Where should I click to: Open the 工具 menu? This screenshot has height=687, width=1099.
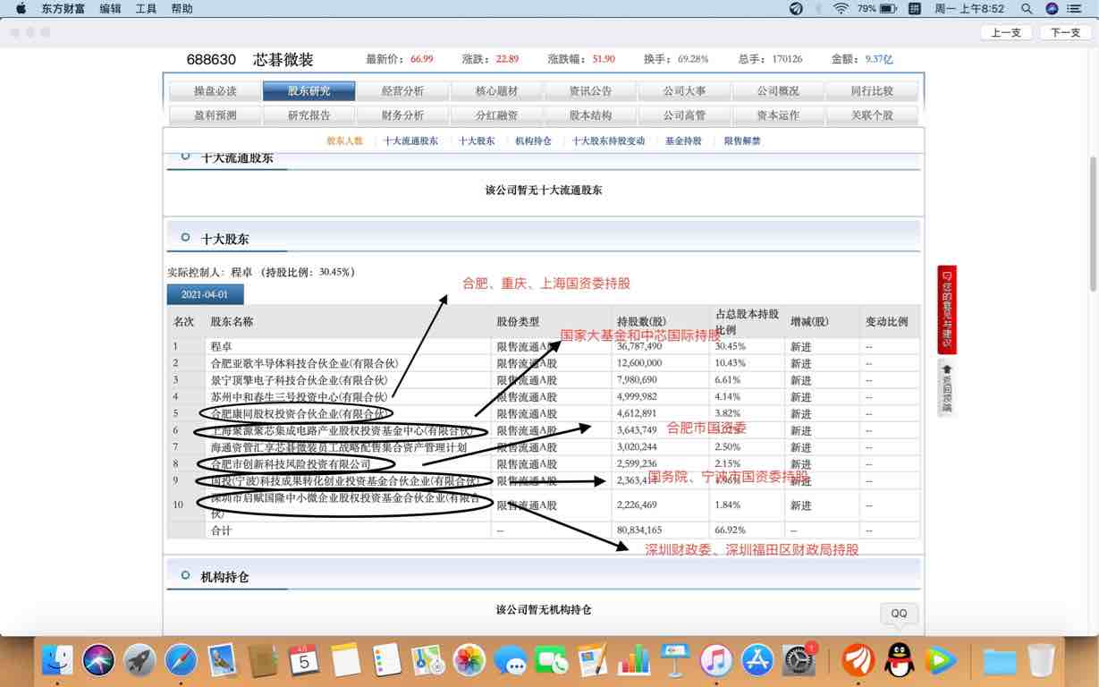(x=146, y=8)
